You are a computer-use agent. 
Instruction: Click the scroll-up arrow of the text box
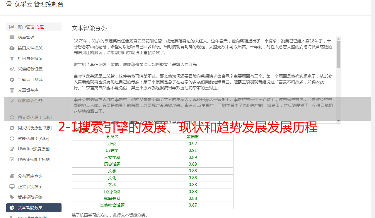[x=339, y=39]
